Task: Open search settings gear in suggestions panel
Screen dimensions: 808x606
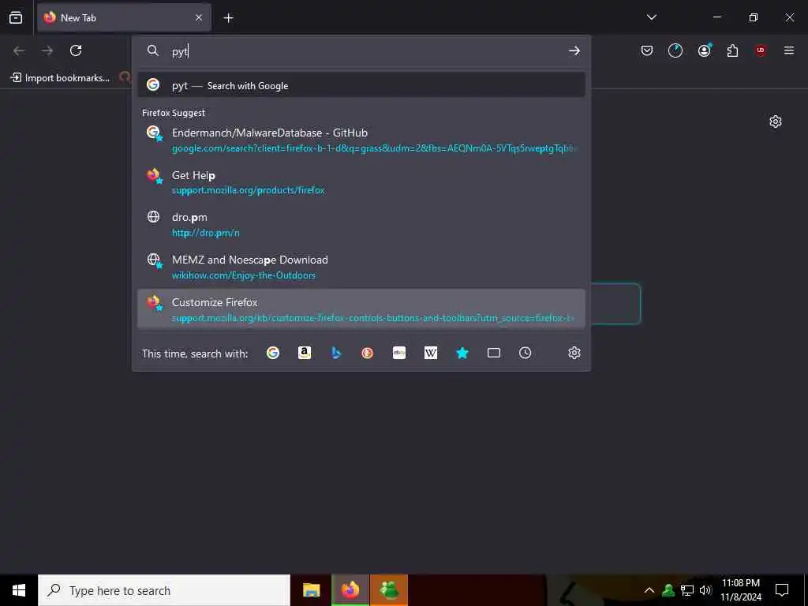Action: point(574,353)
